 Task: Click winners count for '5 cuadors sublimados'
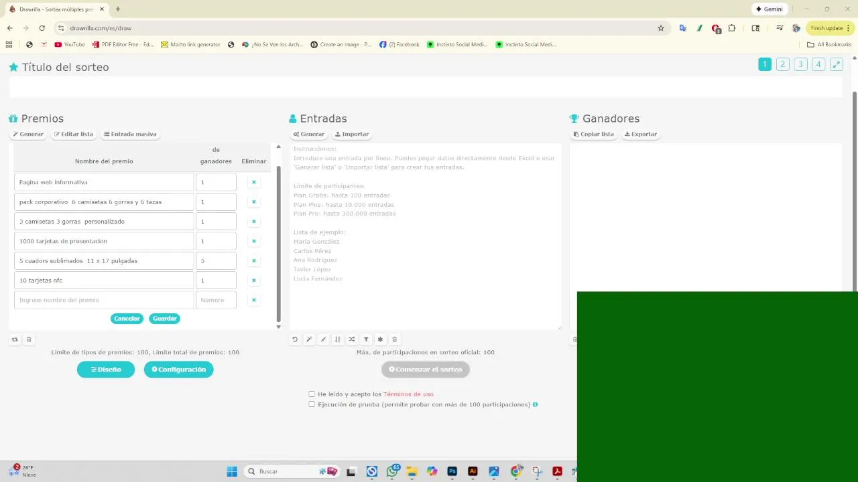pos(216,260)
